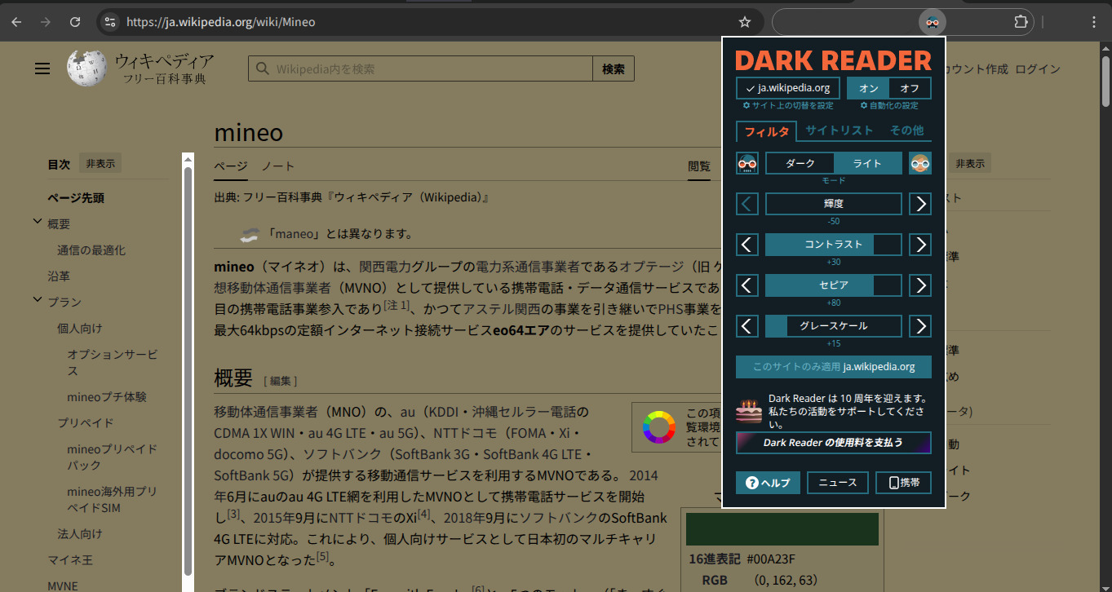This screenshot has height=592, width=1112.
Task: Click the light mode face icon right of ライト
Action: coord(920,163)
